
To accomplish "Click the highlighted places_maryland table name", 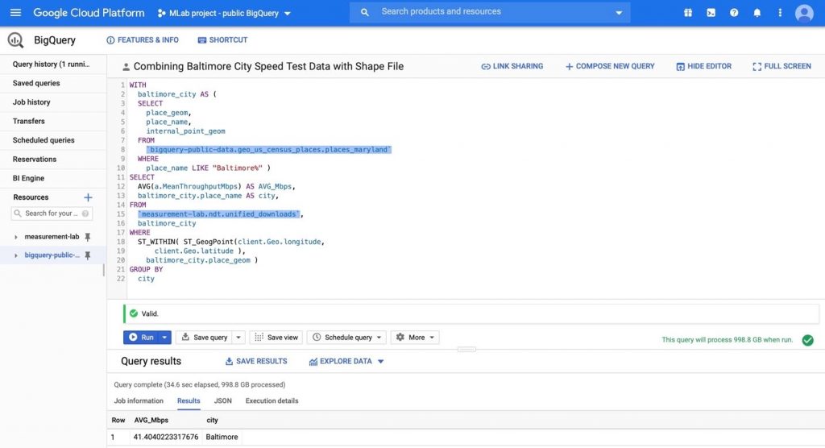I will coord(269,150).
